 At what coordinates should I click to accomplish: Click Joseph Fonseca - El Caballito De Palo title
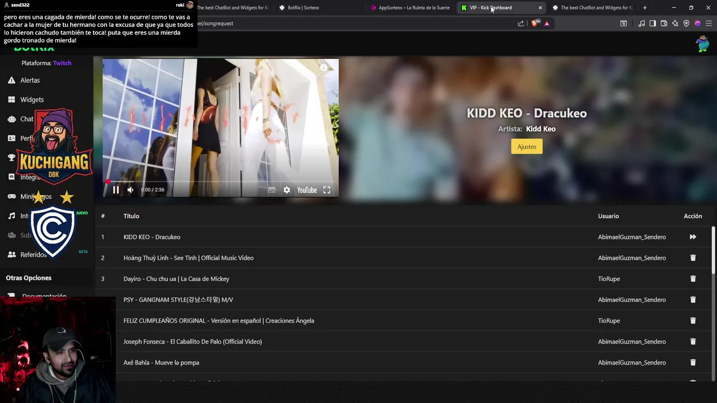click(192, 341)
